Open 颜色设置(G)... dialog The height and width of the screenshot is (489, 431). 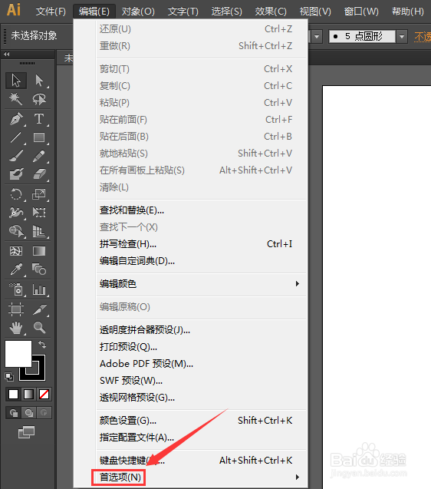pos(202,421)
